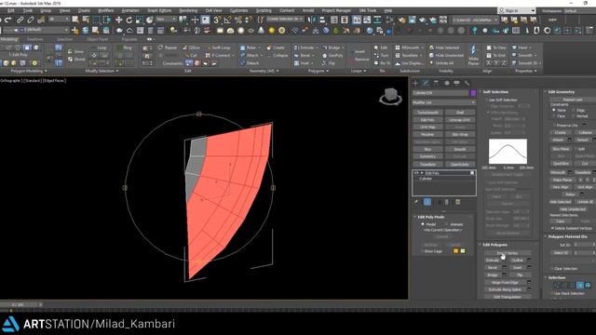Open the Motion tab in command panel
Image resolution: width=596 pixels, height=335 pixels.
(446, 83)
